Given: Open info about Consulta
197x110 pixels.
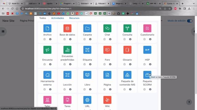Looking at the screenshot, I should point(130,39).
